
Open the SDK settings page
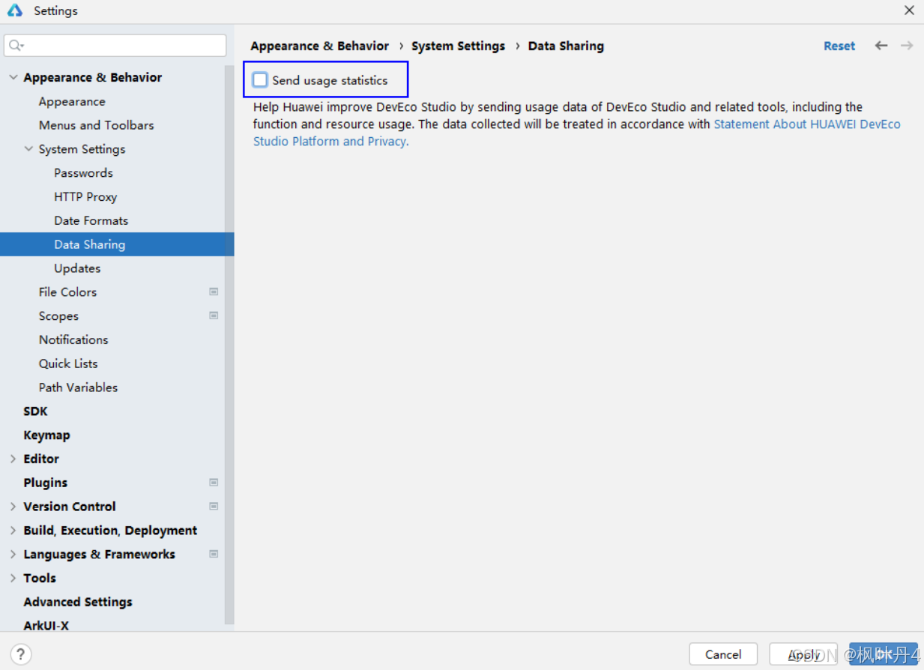[35, 411]
